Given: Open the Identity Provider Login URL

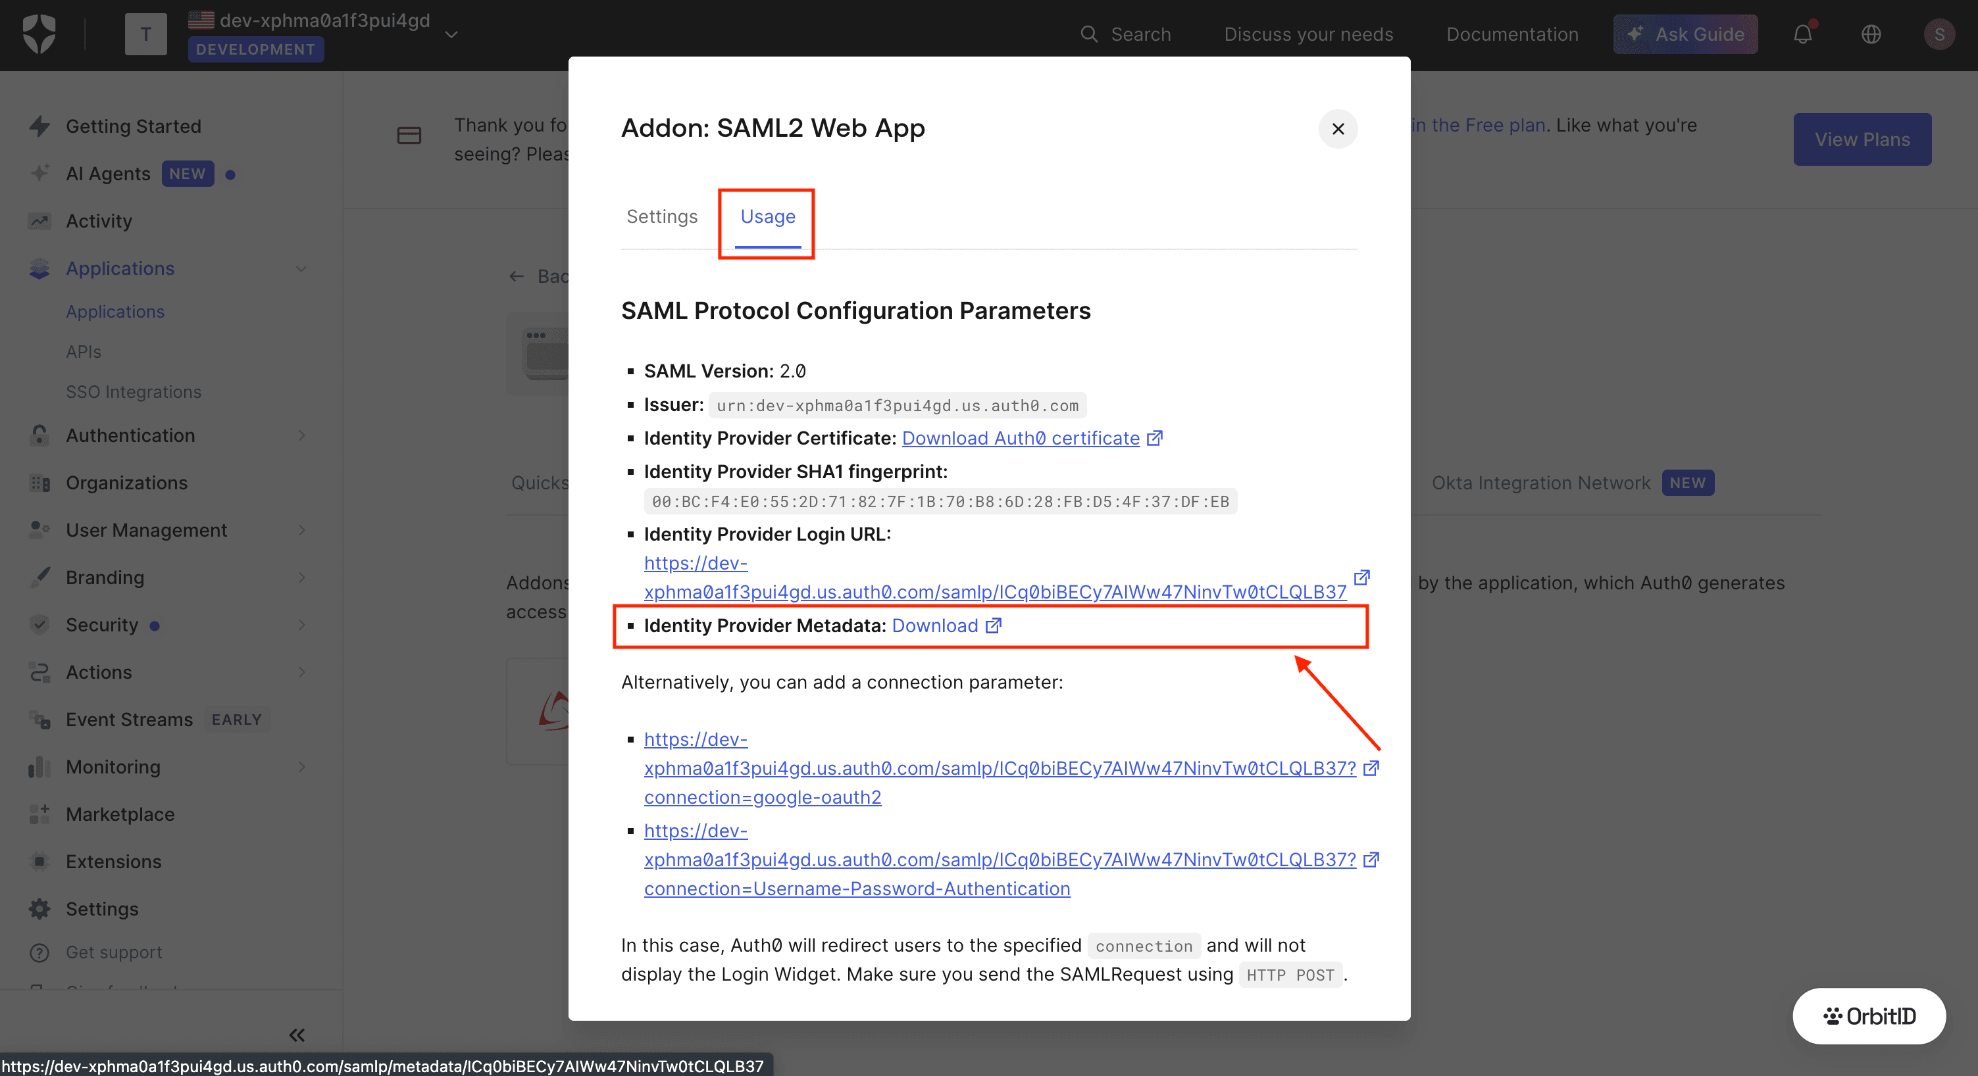Looking at the screenshot, I should click(x=995, y=577).
